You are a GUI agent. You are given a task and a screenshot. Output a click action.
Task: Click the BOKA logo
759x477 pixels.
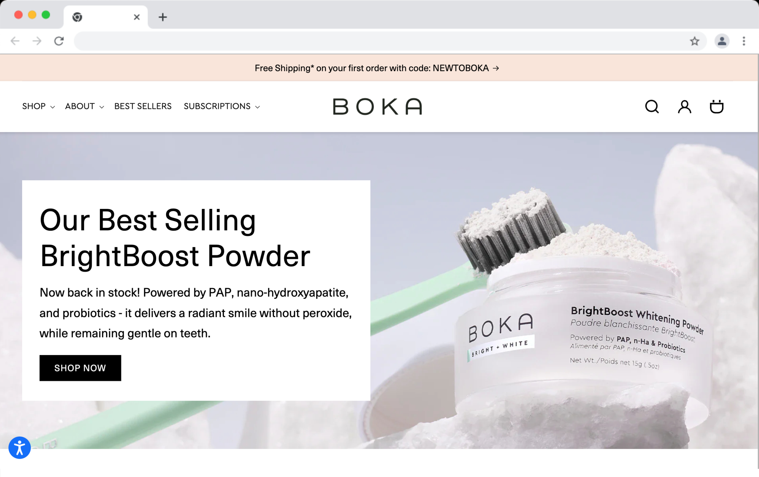click(x=377, y=107)
